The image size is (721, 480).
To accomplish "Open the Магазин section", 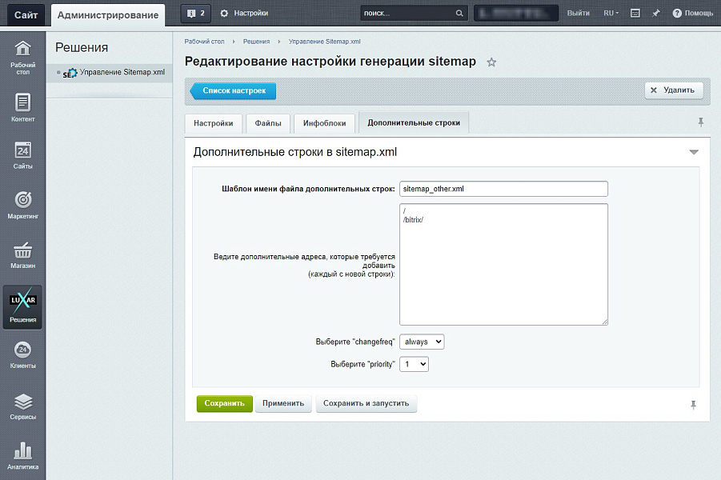I will [x=22, y=256].
